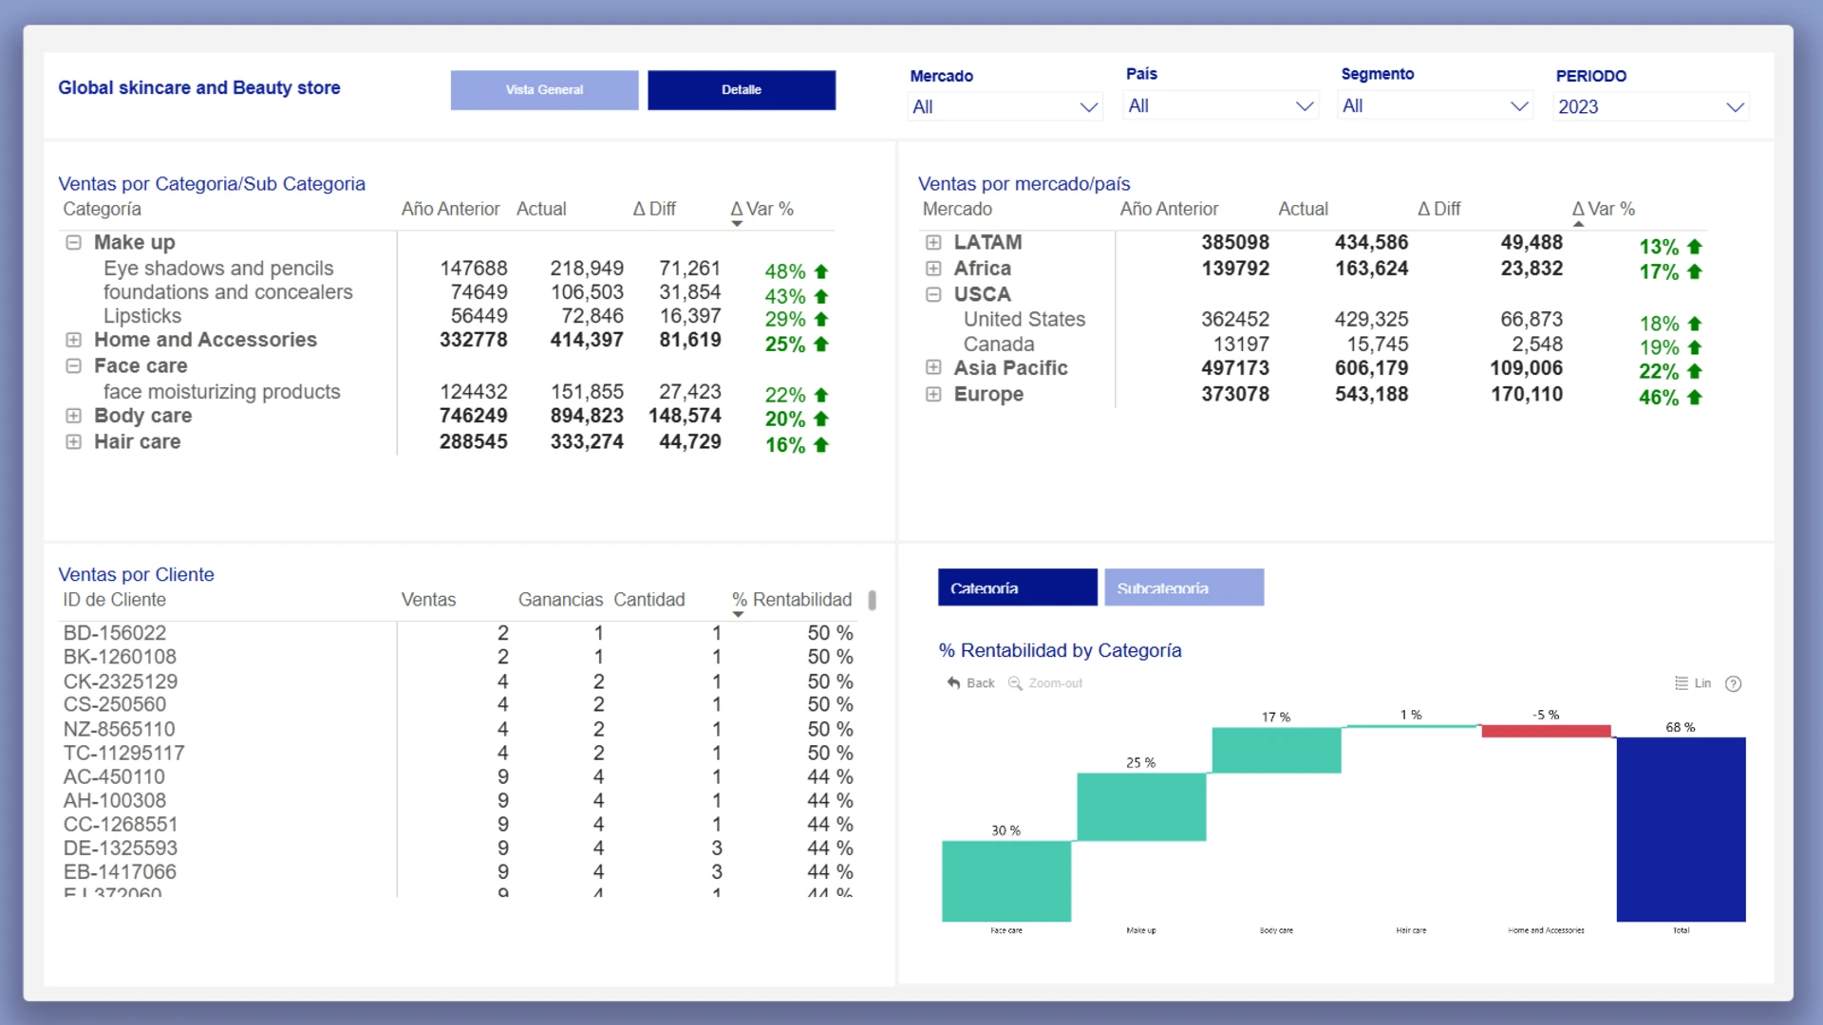Switch to Vista General view
This screenshot has height=1025, width=1823.
(544, 90)
